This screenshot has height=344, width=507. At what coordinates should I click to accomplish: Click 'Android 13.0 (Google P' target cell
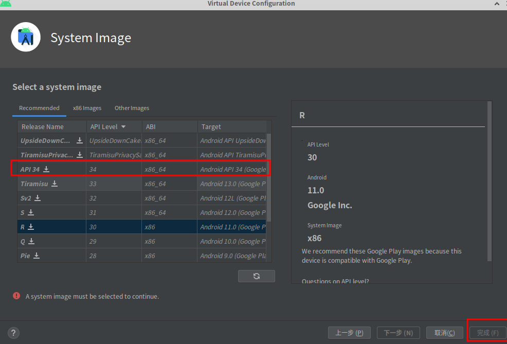pyautogui.click(x=232, y=184)
